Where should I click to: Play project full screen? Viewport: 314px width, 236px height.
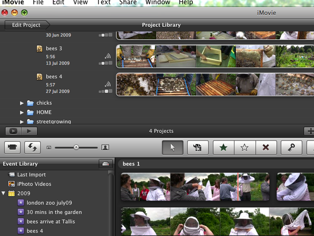point(13,131)
